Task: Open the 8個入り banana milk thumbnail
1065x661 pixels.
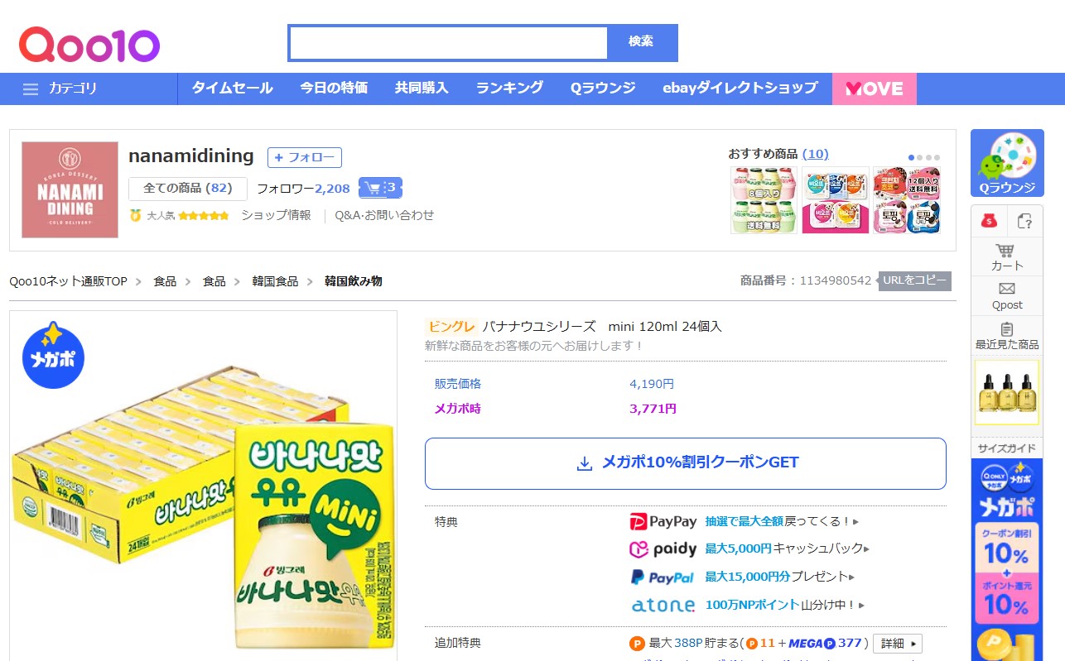Action: tap(764, 200)
